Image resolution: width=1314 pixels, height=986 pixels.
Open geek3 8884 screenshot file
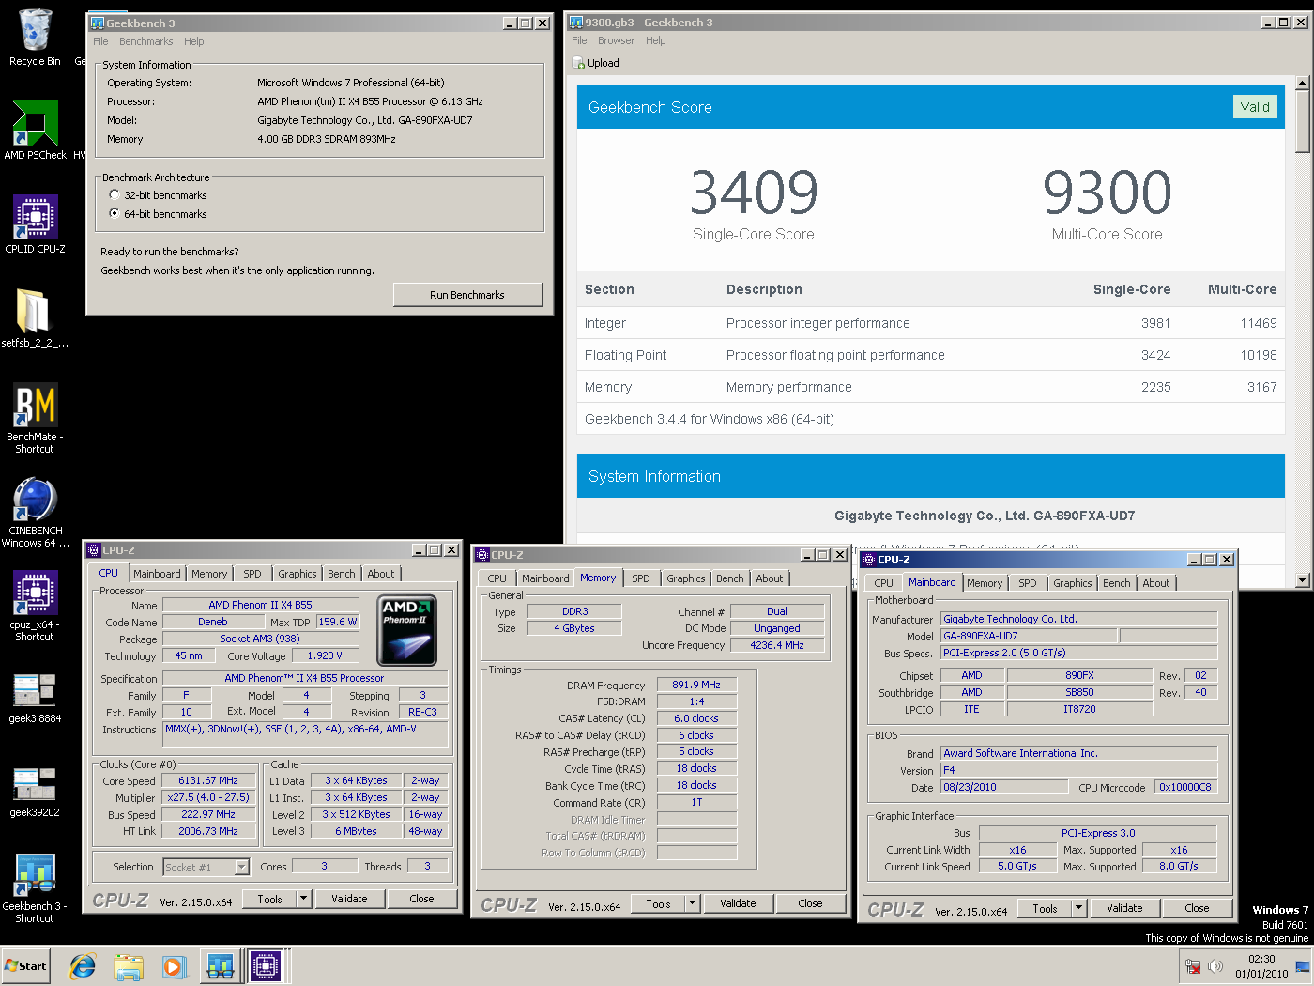35,698
